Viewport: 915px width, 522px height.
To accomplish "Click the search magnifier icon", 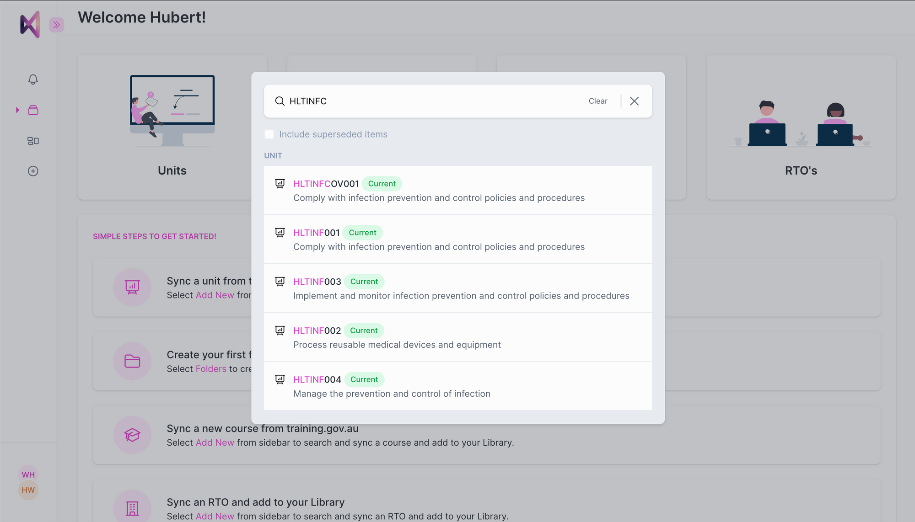I will coord(280,101).
